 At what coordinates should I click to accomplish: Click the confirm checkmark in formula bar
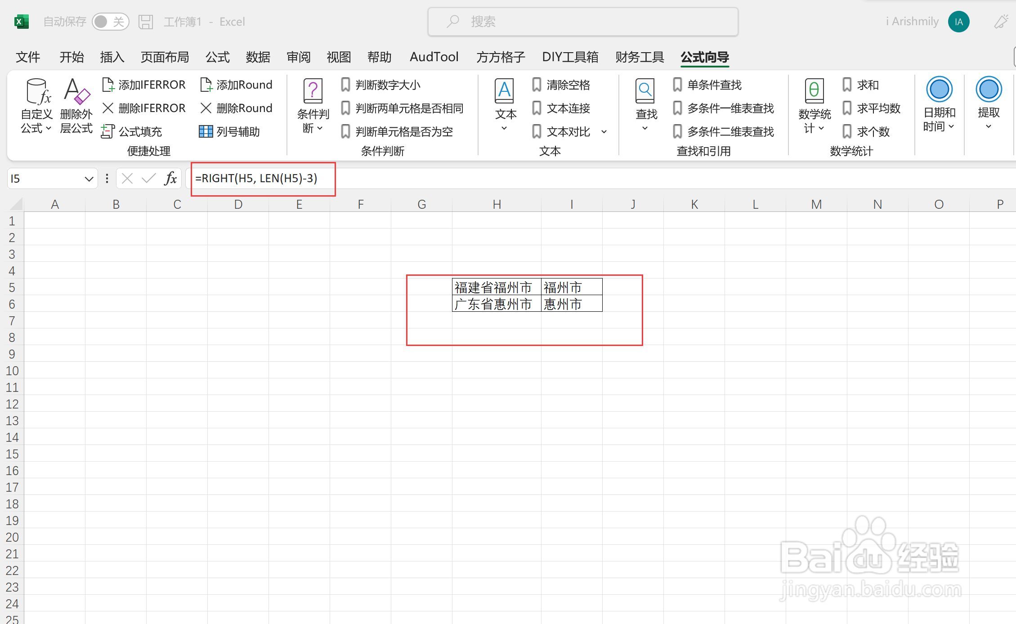[x=148, y=179]
